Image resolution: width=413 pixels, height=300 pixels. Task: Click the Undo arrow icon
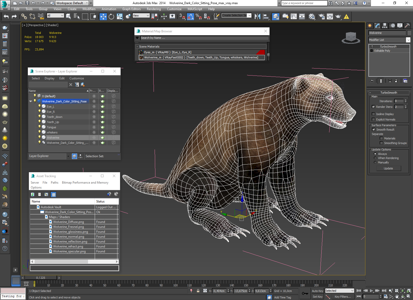tap(6, 17)
